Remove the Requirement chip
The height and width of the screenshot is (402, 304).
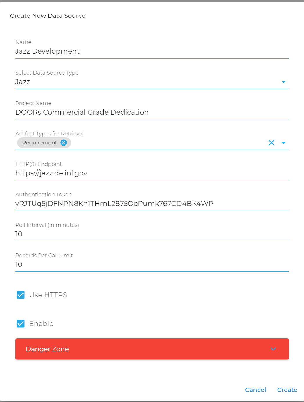(64, 142)
